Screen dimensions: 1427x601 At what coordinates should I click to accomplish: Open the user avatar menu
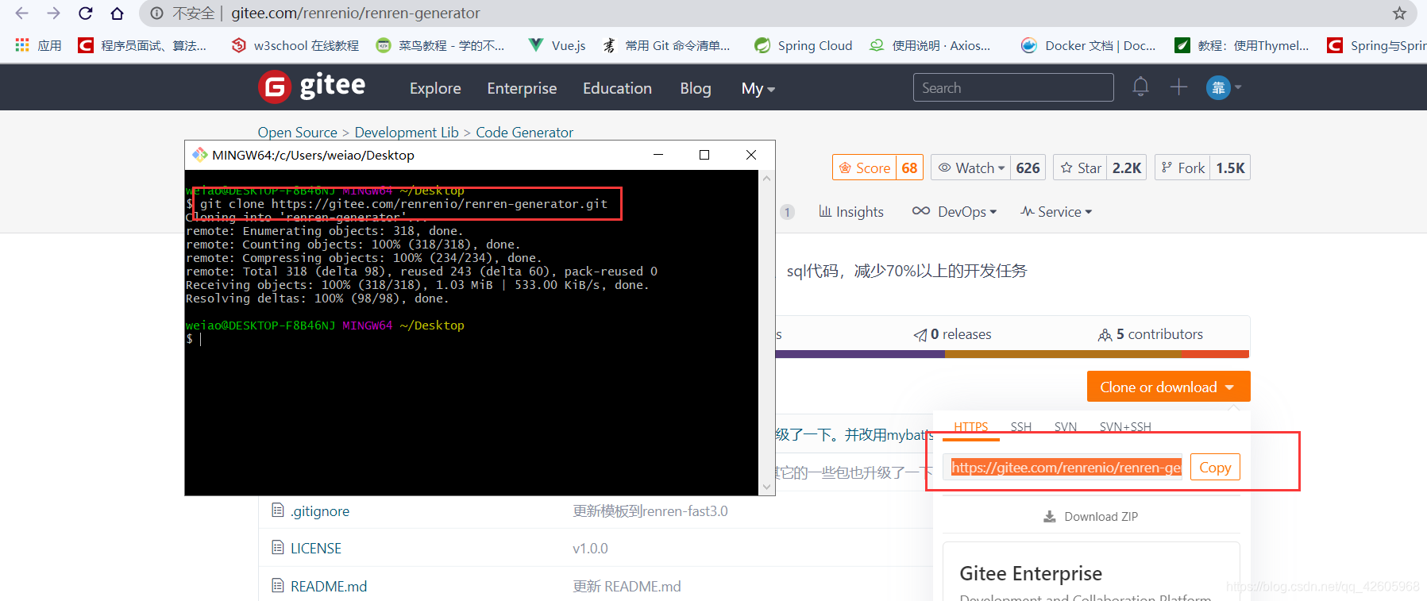point(1224,87)
